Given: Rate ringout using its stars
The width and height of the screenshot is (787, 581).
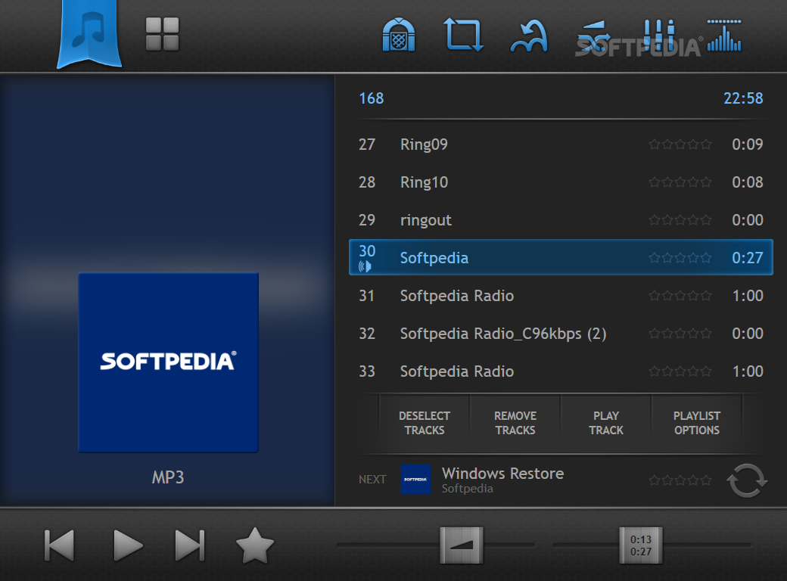Looking at the screenshot, I should [680, 219].
